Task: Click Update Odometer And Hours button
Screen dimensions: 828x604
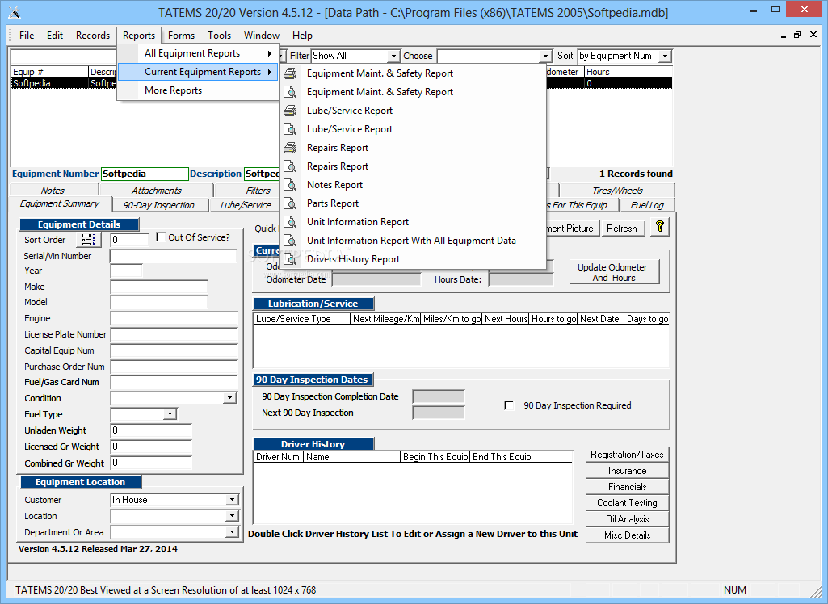Action: tap(614, 272)
